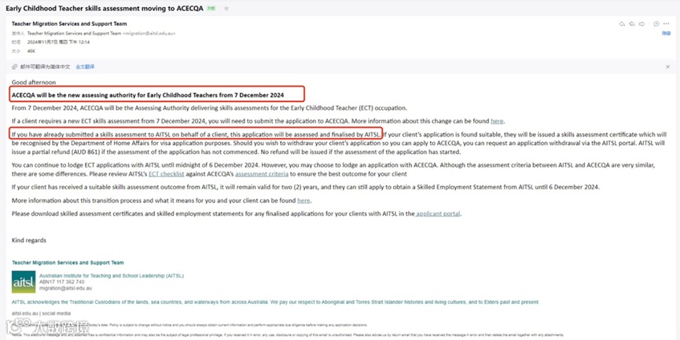This screenshot has width=680, height=340.
Task: Click the sender email address in header
Action: click(x=149, y=33)
